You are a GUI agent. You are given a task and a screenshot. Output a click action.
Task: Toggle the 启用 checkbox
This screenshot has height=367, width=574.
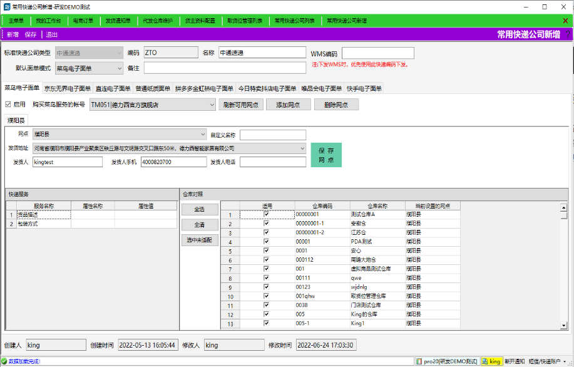(8, 105)
